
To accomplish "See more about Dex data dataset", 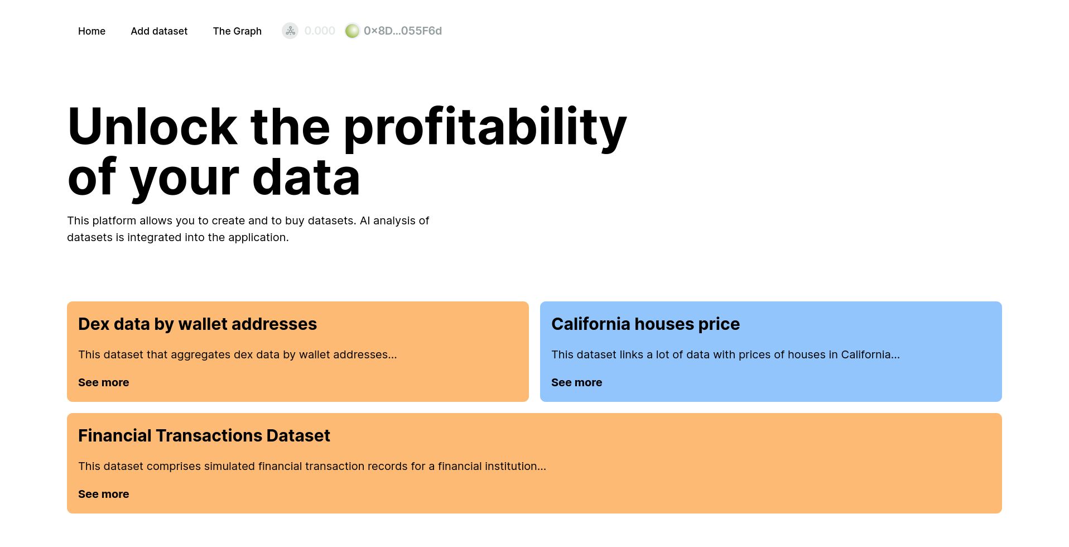I will (x=103, y=382).
